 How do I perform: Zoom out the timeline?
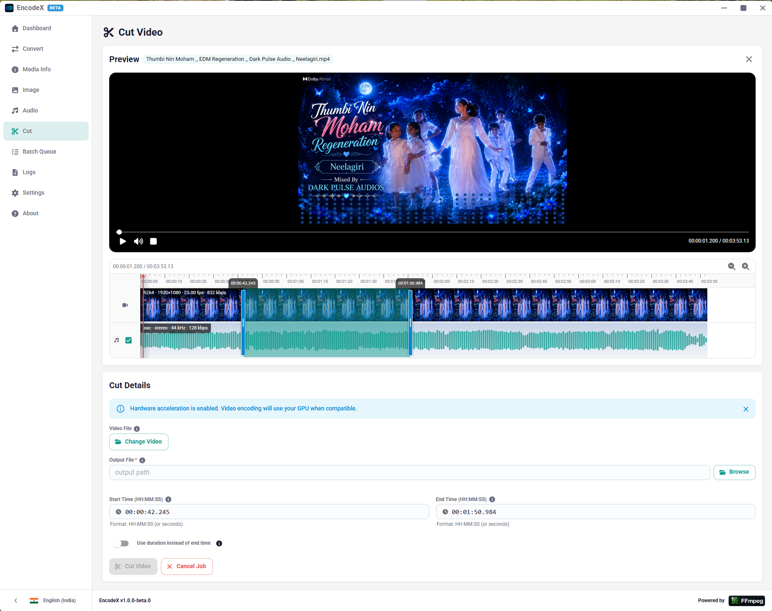[x=732, y=266]
